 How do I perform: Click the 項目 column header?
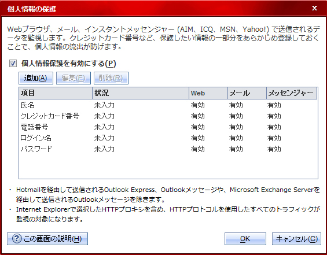coord(56,93)
